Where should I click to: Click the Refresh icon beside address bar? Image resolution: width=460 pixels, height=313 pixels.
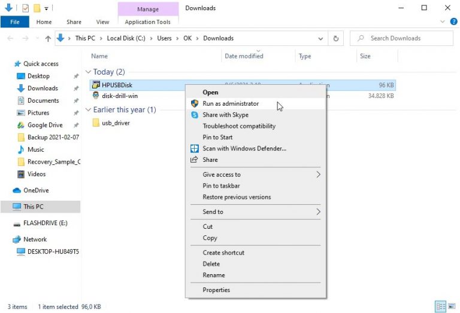pyautogui.click(x=336, y=38)
